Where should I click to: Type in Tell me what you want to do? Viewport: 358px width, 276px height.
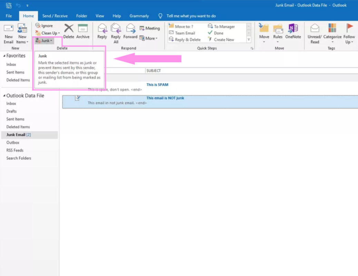click(191, 16)
